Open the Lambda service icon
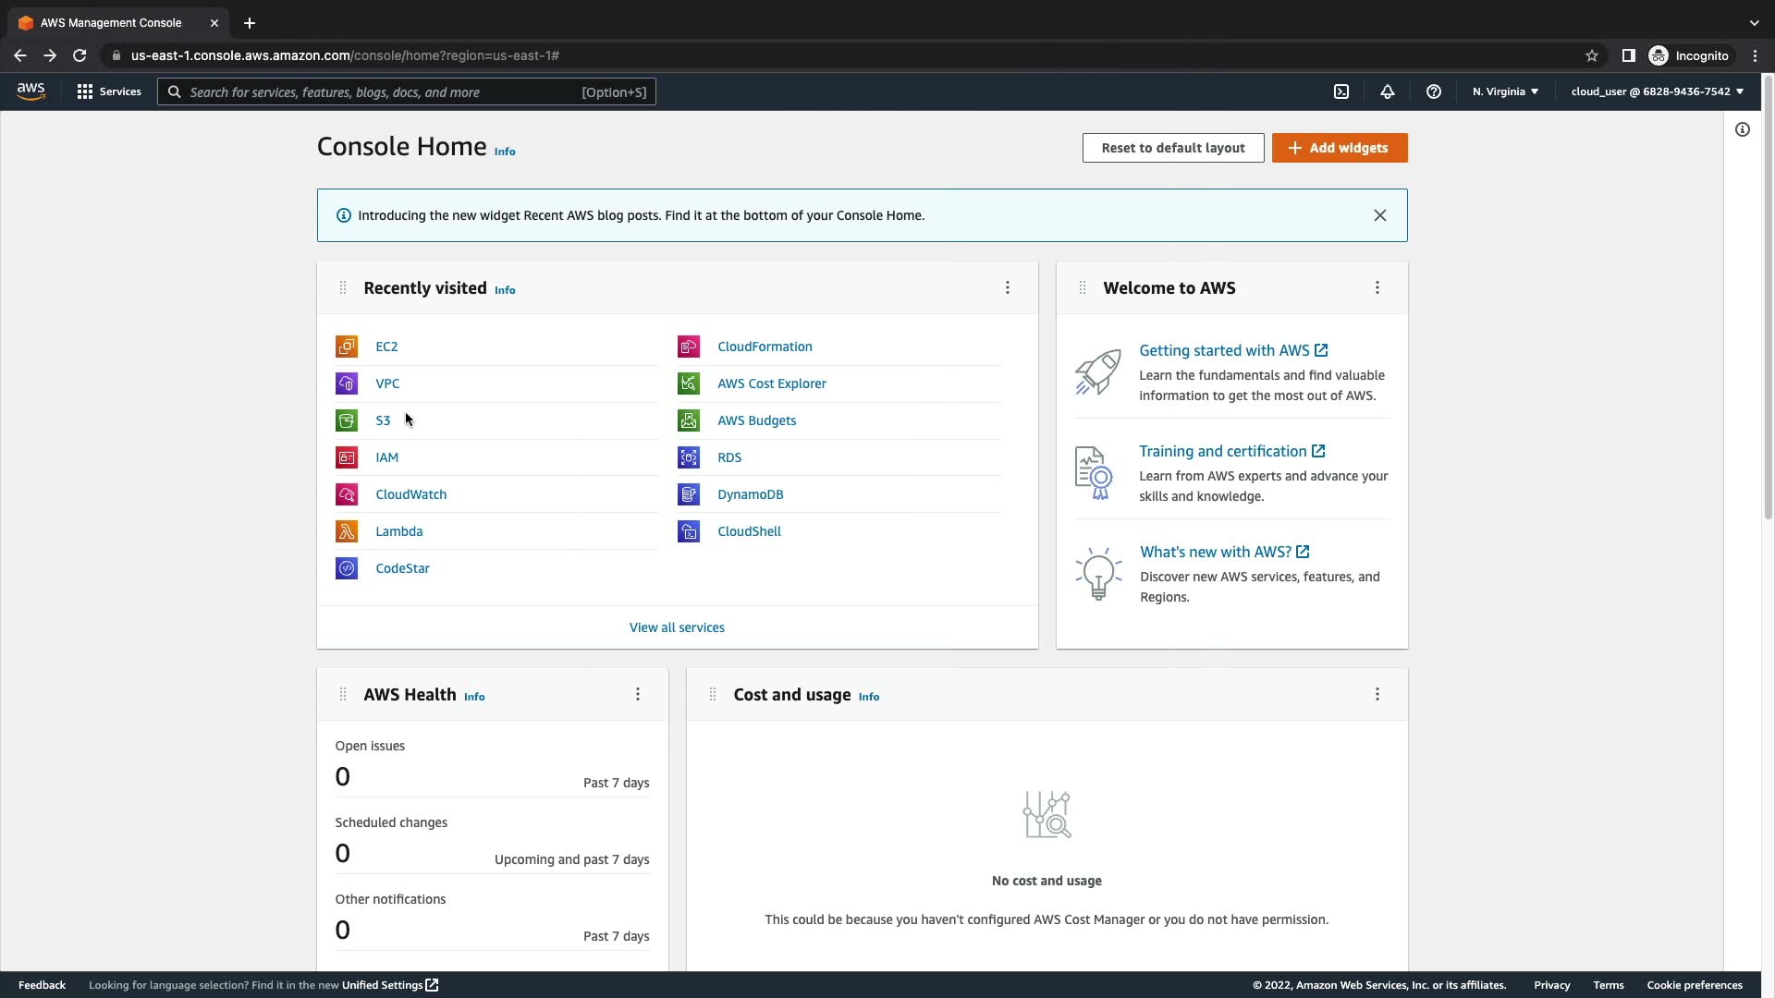 point(347,531)
